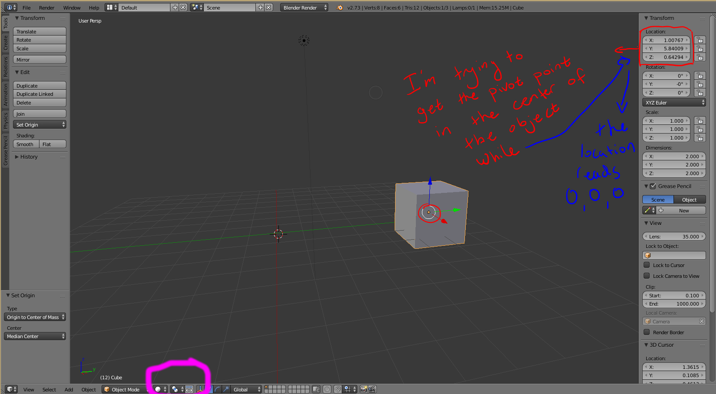Clear the local Camera field
This screenshot has height=394, width=716.
click(x=701, y=321)
